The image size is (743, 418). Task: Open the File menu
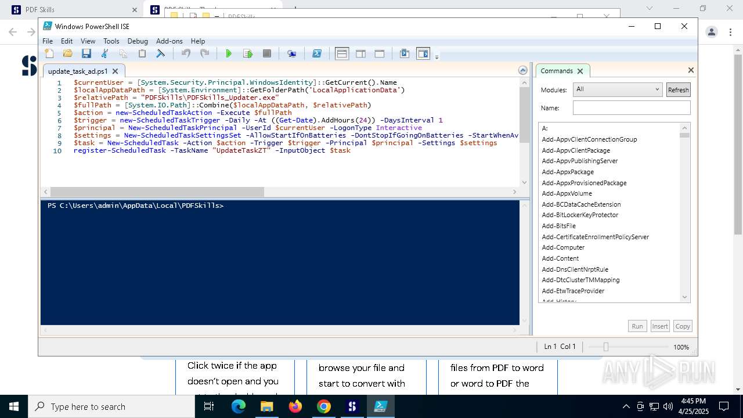click(x=48, y=41)
